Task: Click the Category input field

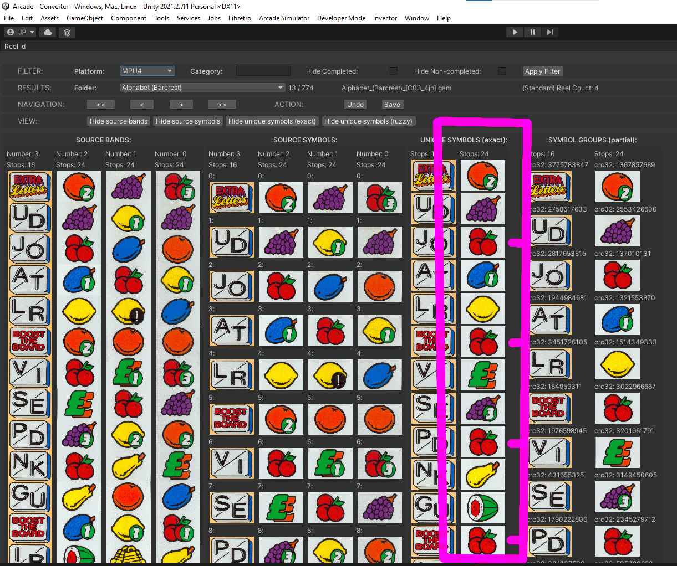Action: click(x=263, y=71)
